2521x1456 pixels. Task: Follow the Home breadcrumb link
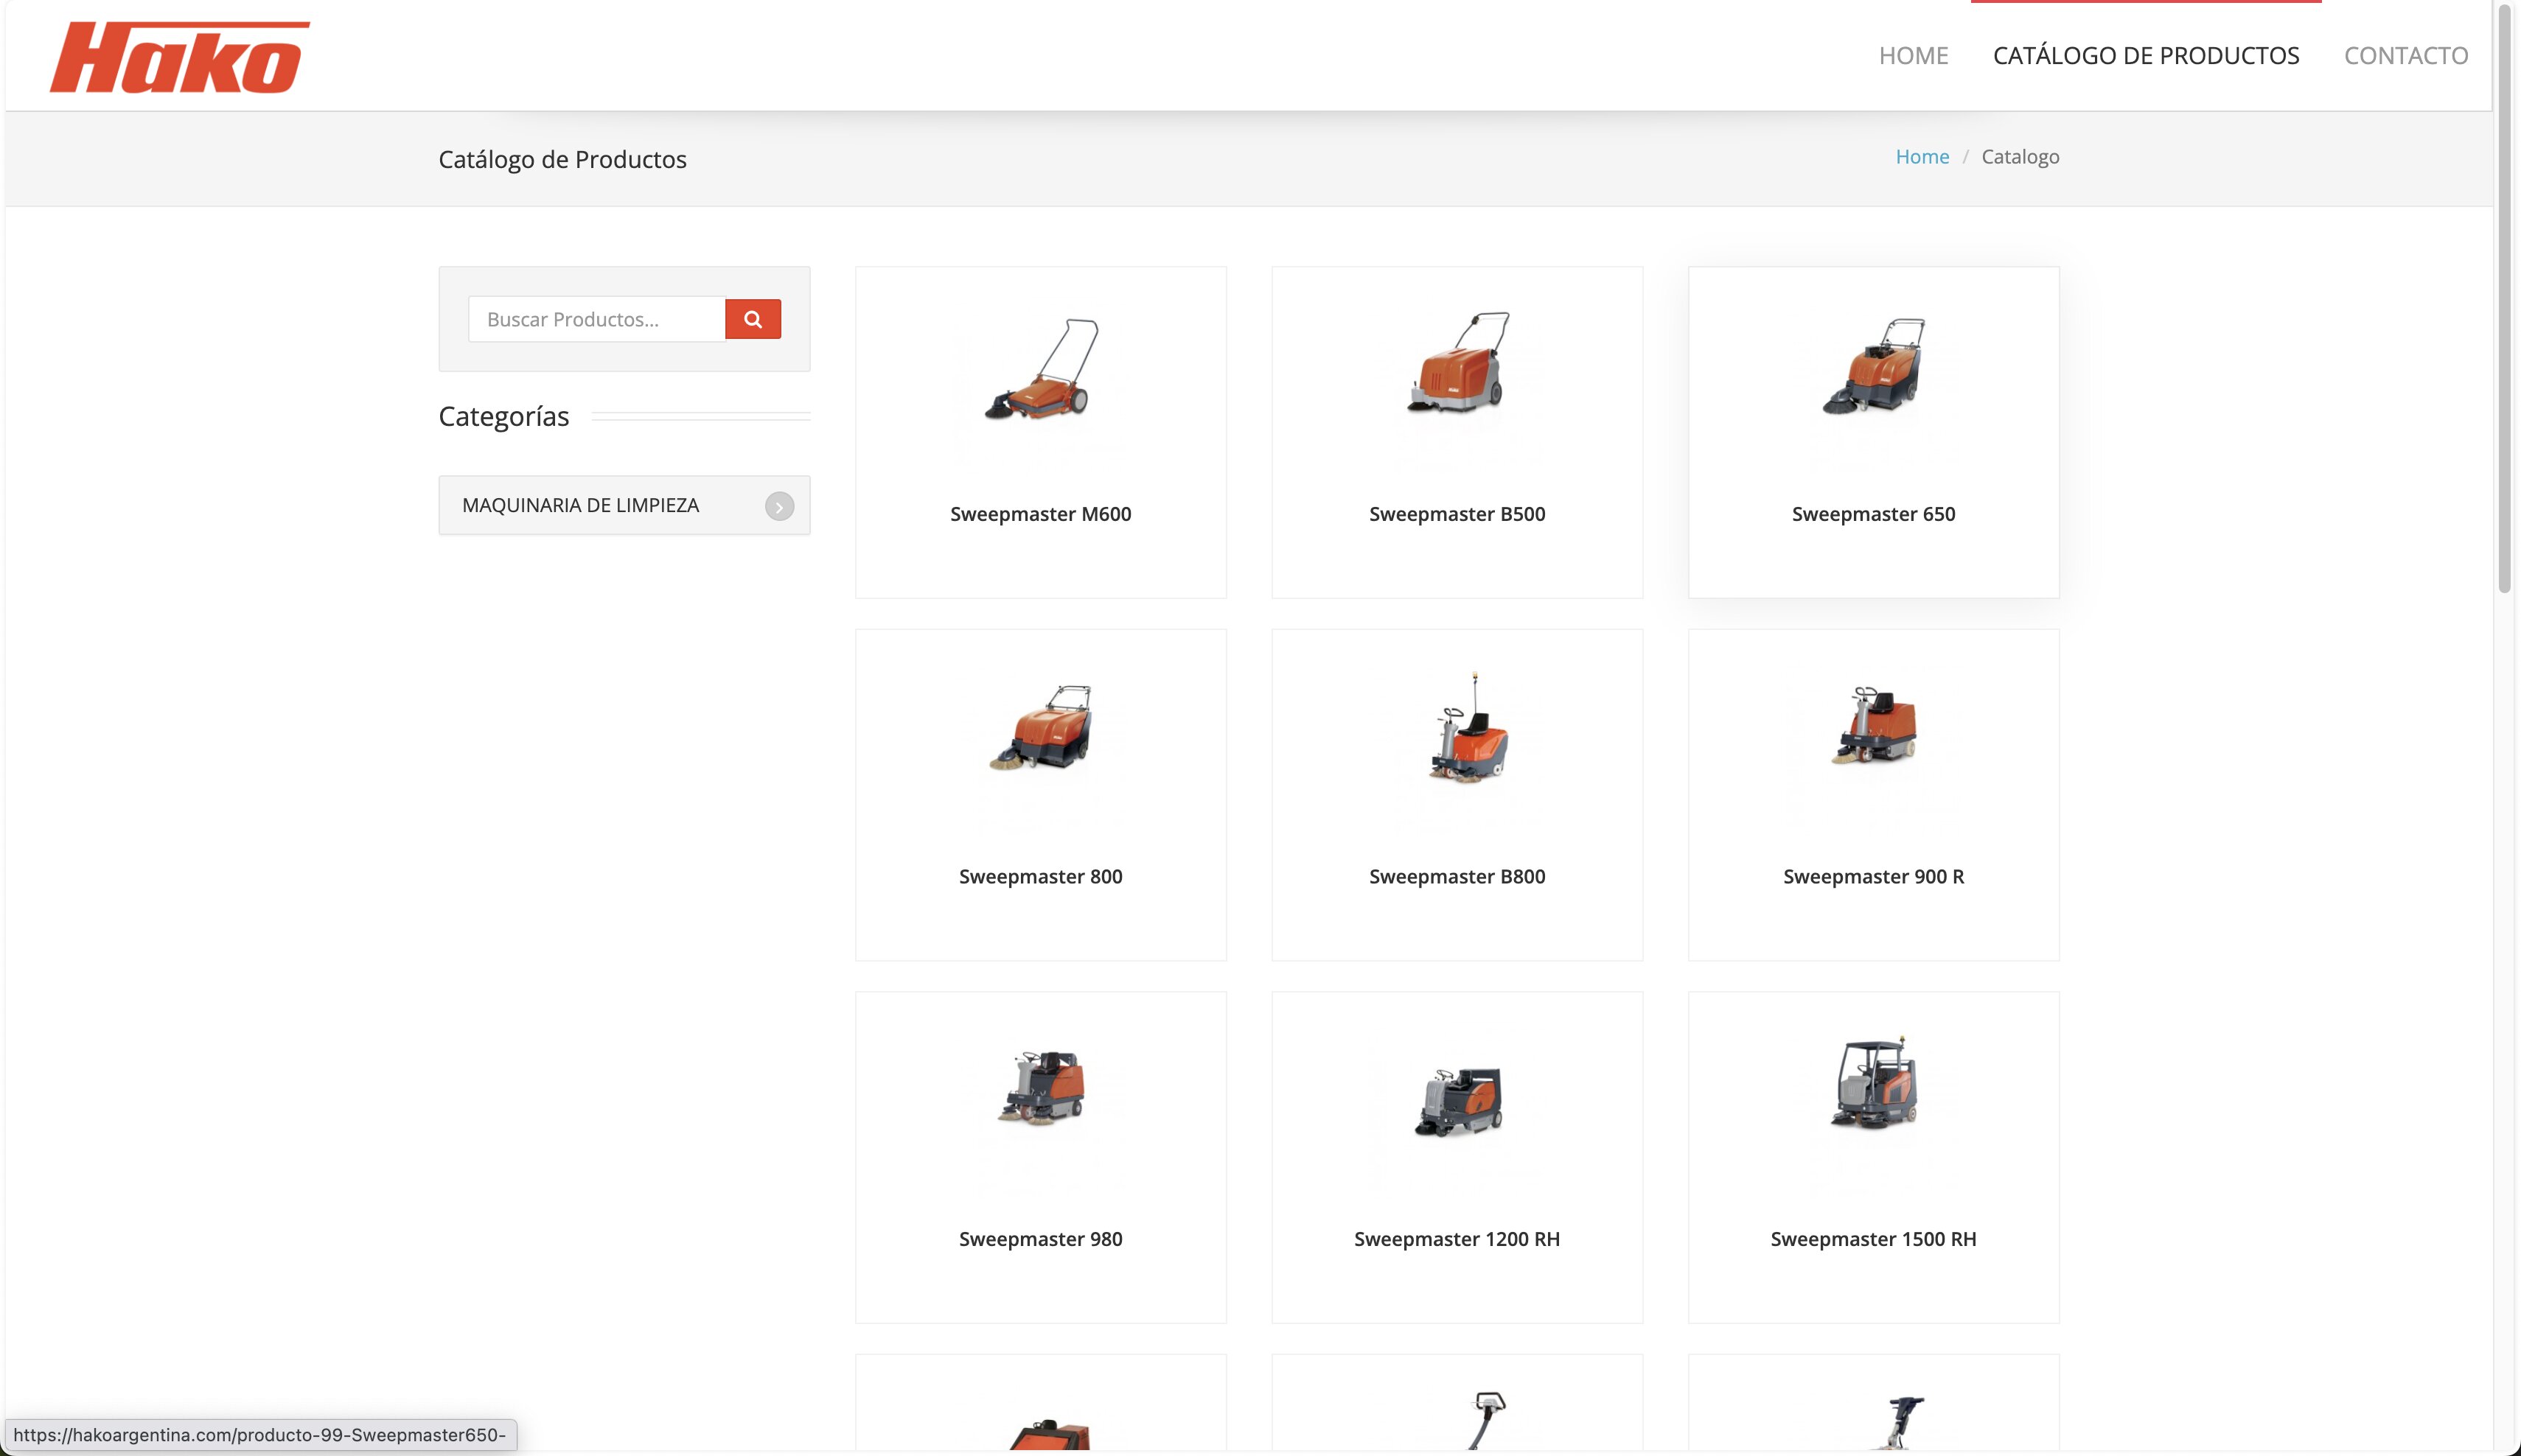pyautogui.click(x=1922, y=157)
